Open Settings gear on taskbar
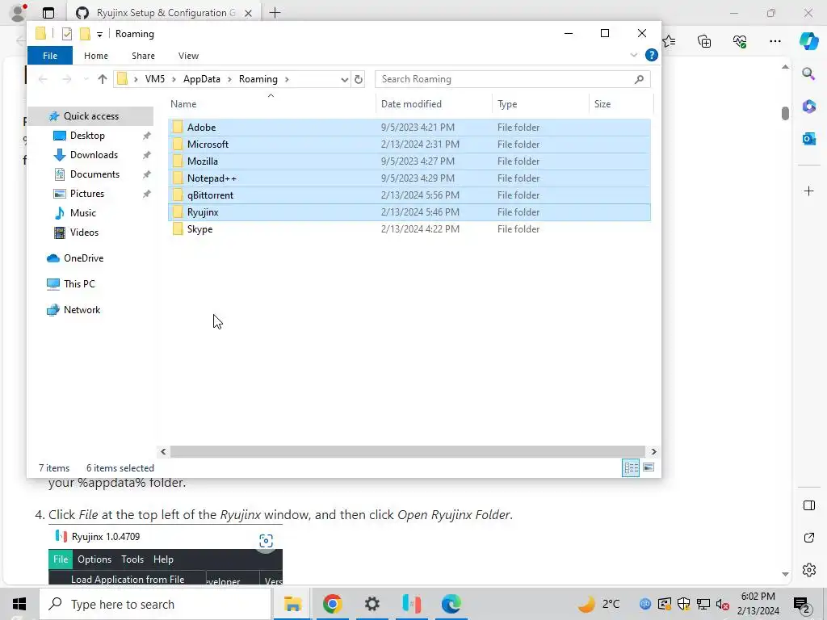The image size is (827, 620). (x=372, y=604)
